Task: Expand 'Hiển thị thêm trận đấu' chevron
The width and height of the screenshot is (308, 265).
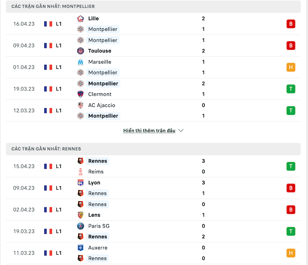Action: tap(181, 130)
